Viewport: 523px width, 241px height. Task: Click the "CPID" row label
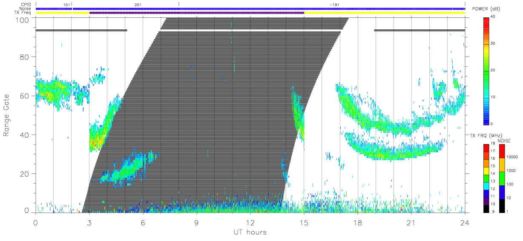tap(26, 5)
